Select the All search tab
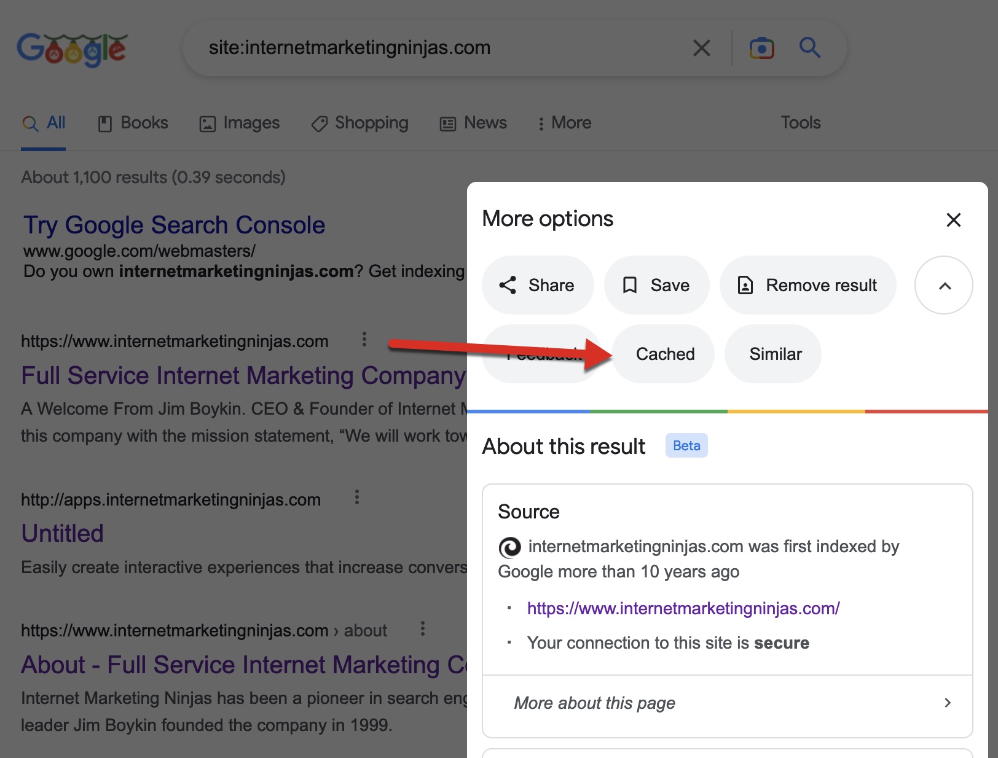 point(44,123)
